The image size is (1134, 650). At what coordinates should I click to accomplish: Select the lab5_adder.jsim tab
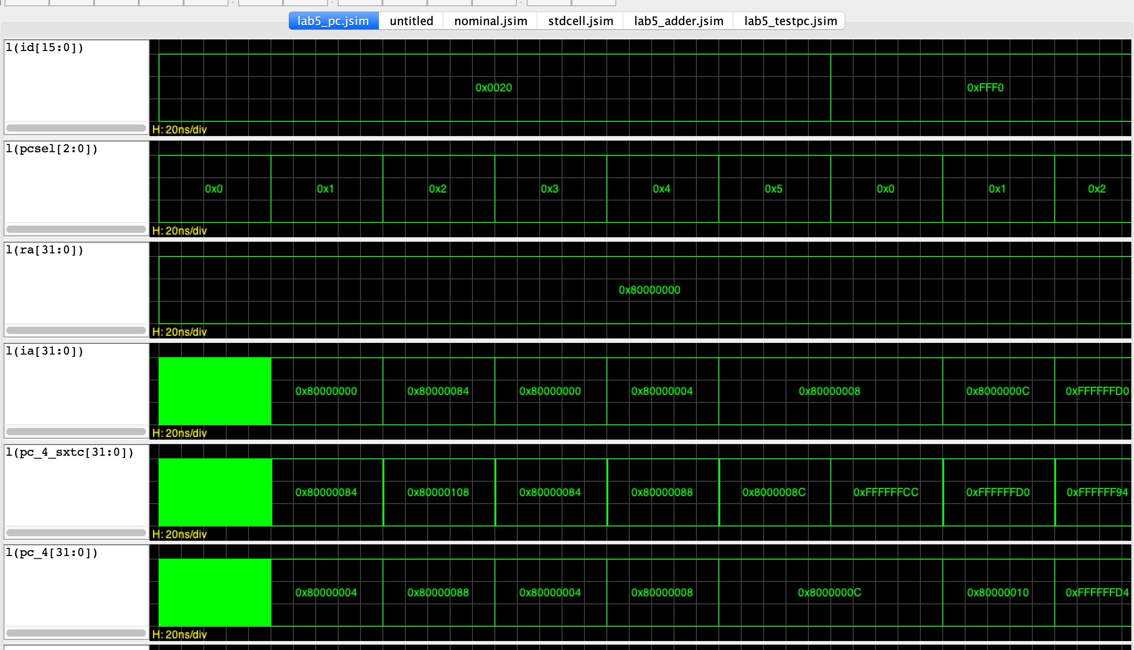[679, 21]
